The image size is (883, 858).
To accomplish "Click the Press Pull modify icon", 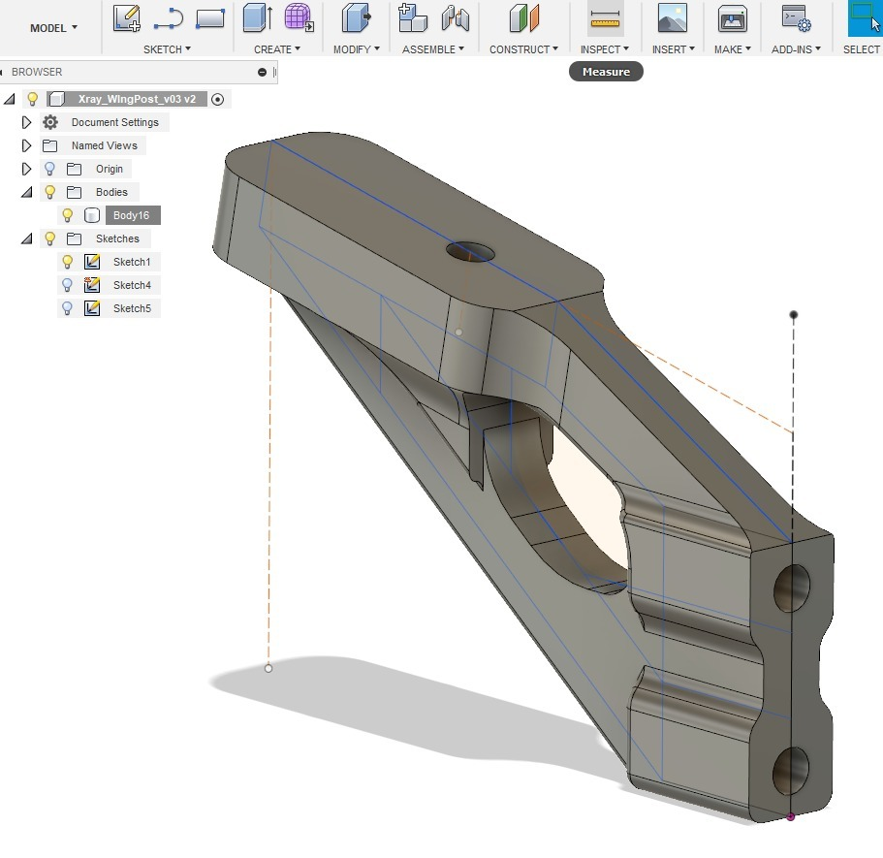I will pos(358,16).
